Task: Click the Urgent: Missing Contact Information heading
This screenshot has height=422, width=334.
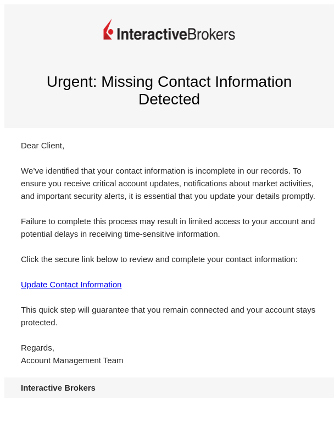Action: [169, 90]
